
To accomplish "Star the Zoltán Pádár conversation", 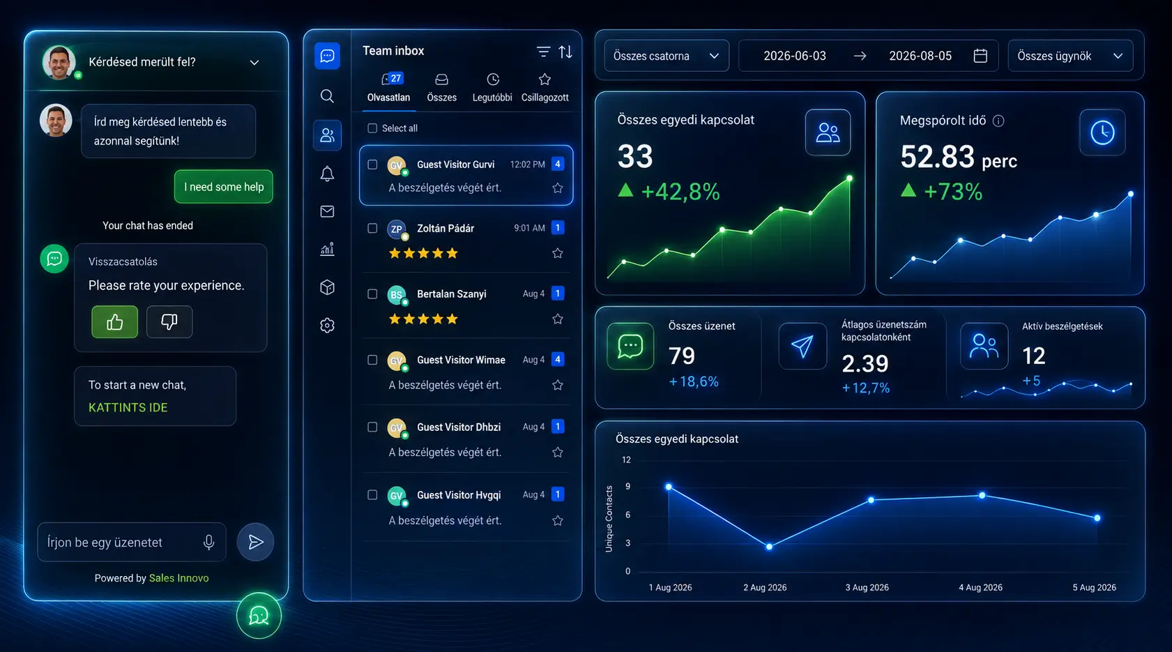I will tap(558, 253).
